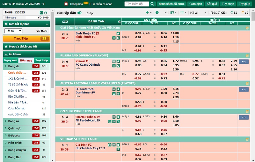Favorite the FC Lauterach match star
The height and width of the screenshot is (162, 255).
coord(118,89)
